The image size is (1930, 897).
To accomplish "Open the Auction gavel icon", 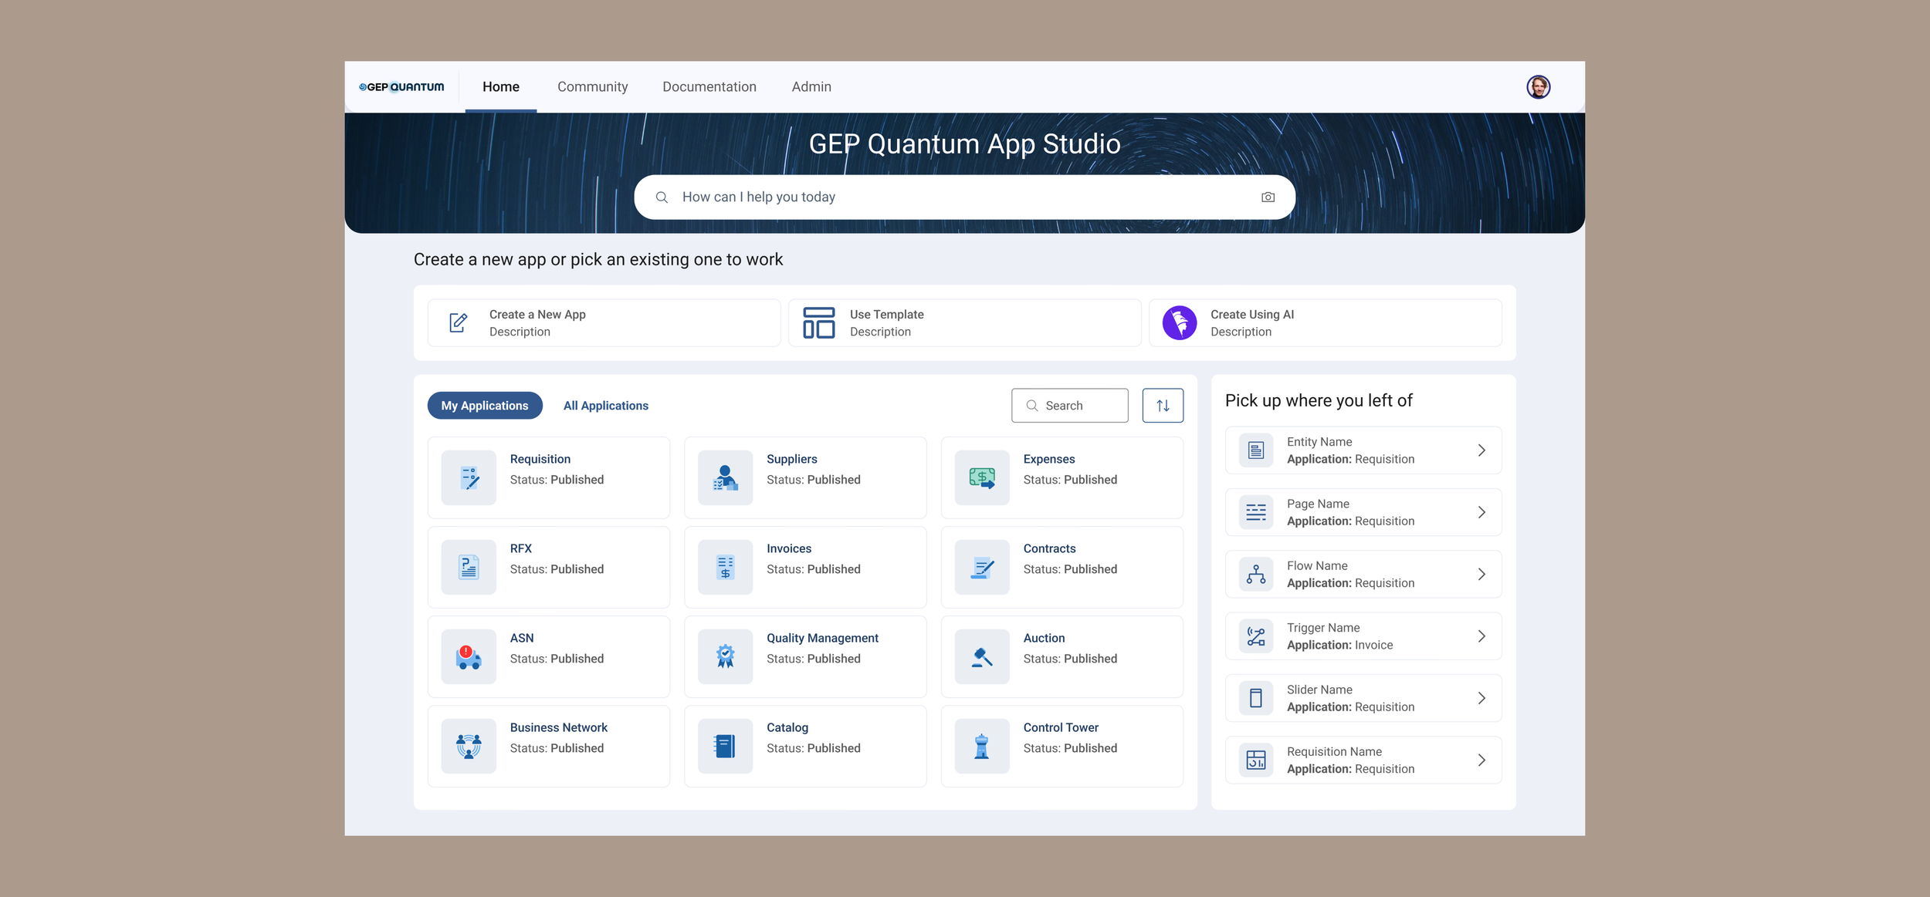I will click(981, 657).
